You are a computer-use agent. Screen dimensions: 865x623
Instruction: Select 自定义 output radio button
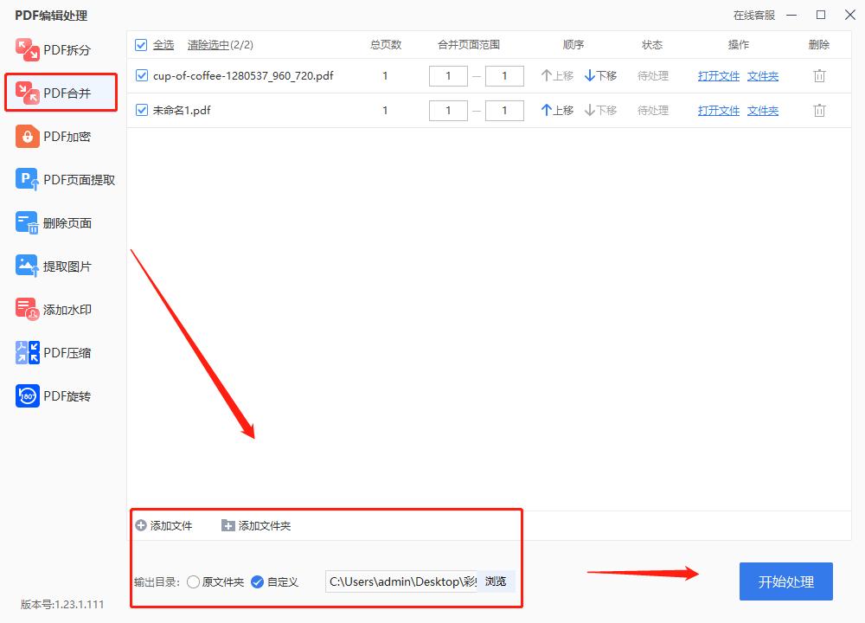257,581
